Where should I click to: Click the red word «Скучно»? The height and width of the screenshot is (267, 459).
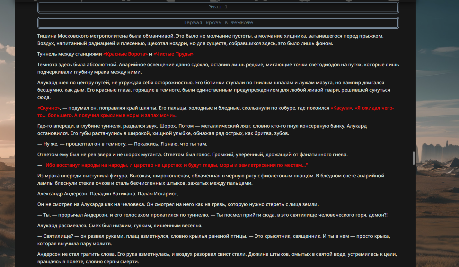49,108
